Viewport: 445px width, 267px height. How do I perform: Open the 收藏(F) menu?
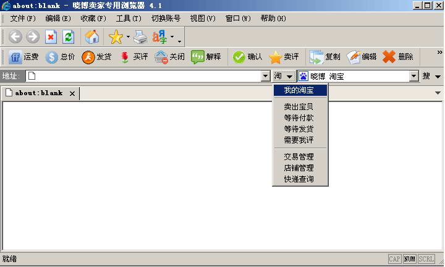point(93,19)
